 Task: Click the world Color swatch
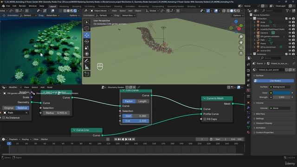pos(282,93)
